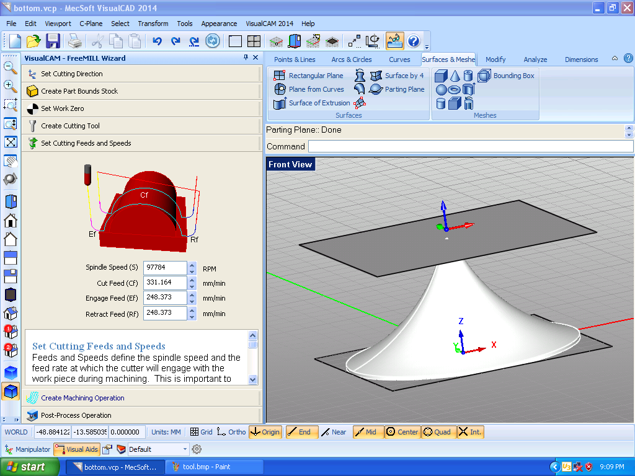Select the four viewport layout icon

254,41
